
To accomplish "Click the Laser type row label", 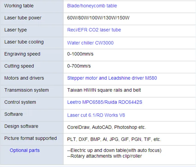I will tap(15, 30).
